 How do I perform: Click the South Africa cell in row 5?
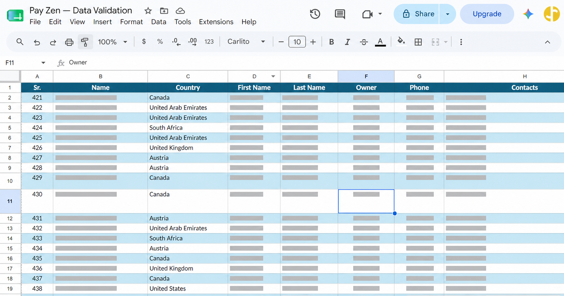[188, 128]
